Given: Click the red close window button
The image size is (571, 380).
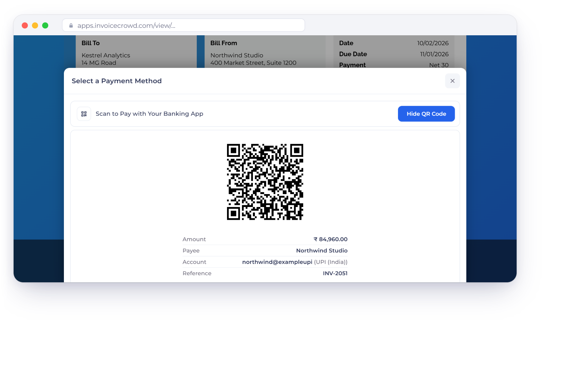Looking at the screenshot, I should pos(25,25).
